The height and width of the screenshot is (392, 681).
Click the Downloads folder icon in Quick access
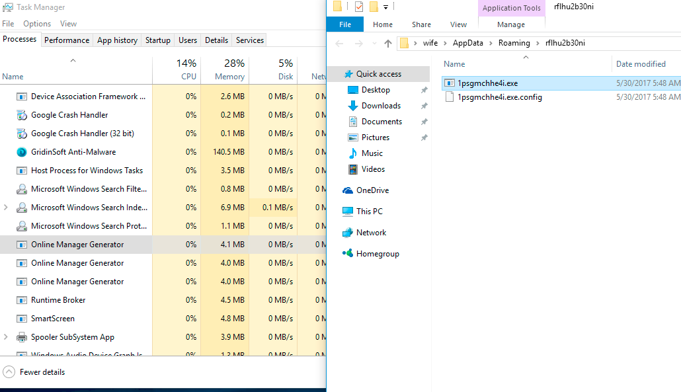coord(353,106)
